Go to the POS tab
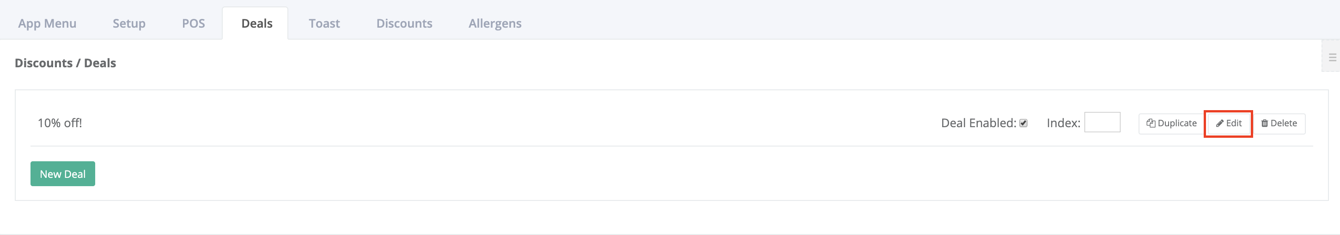The image size is (1340, 235). coord(194,23)
